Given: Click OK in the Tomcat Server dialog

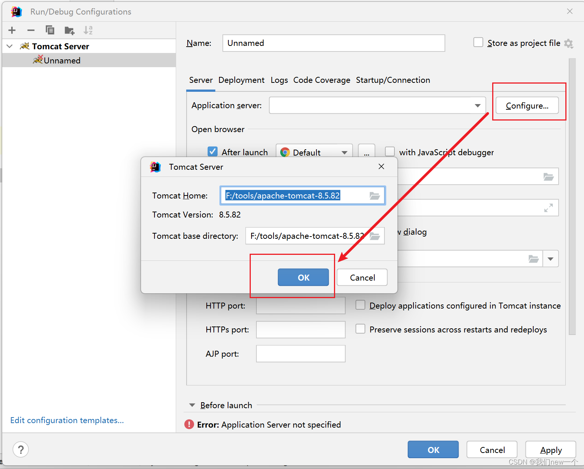Looking at the screenshot, I should (x=303, y=277).
